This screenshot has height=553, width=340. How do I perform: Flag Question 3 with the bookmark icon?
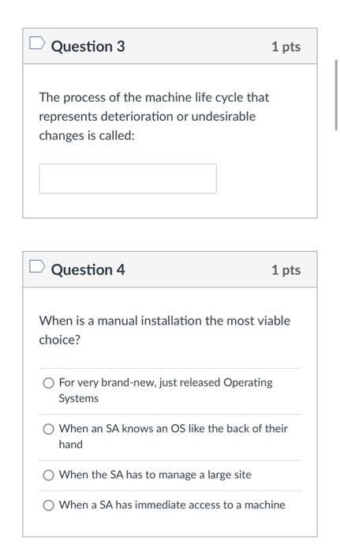(x=37, y=43)
